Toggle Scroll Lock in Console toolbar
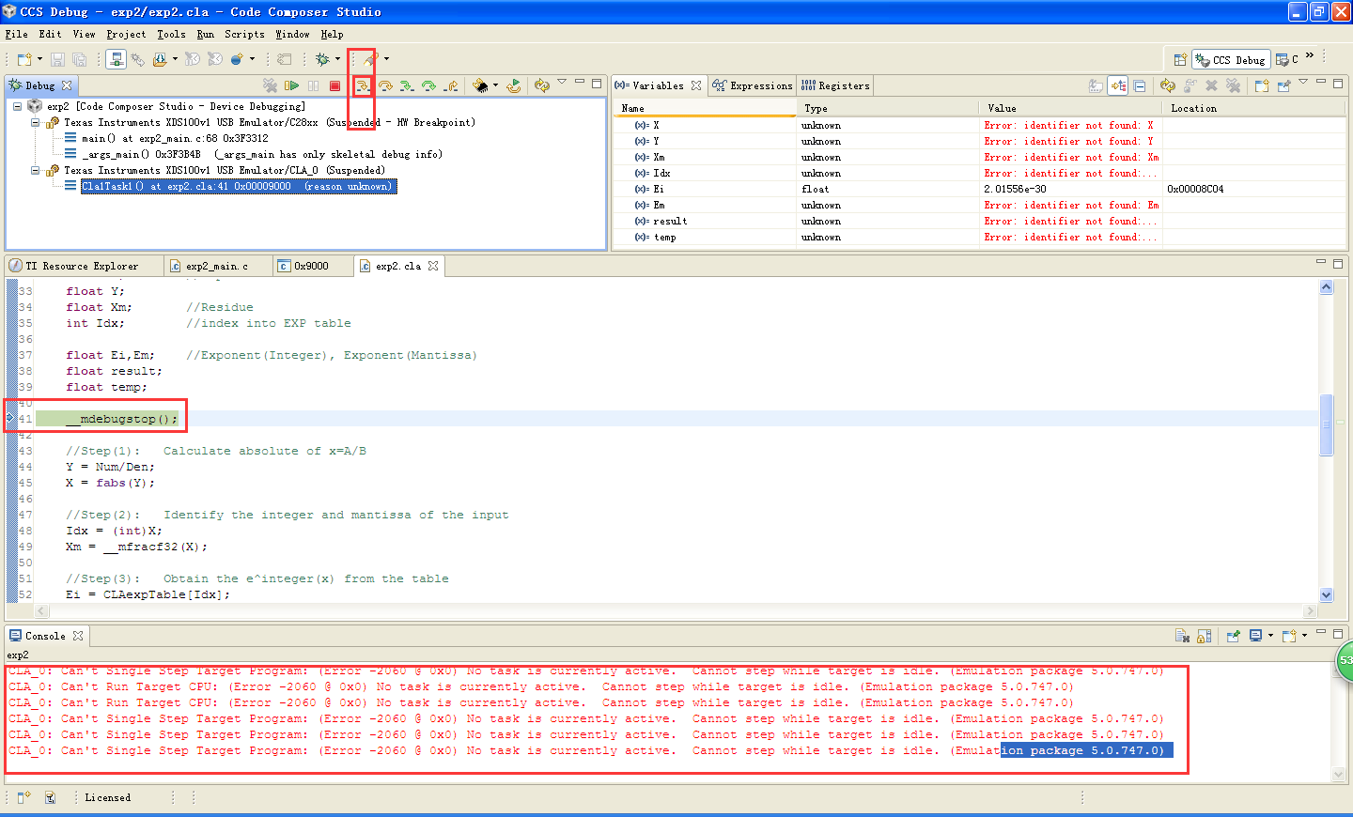 coord(1204,636)
